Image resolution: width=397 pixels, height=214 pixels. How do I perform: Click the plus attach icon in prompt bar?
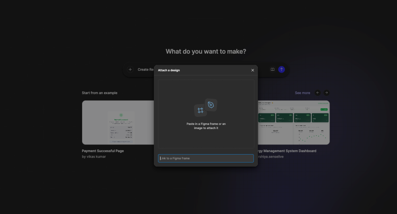pyautogui.click(x=130, y=70)
